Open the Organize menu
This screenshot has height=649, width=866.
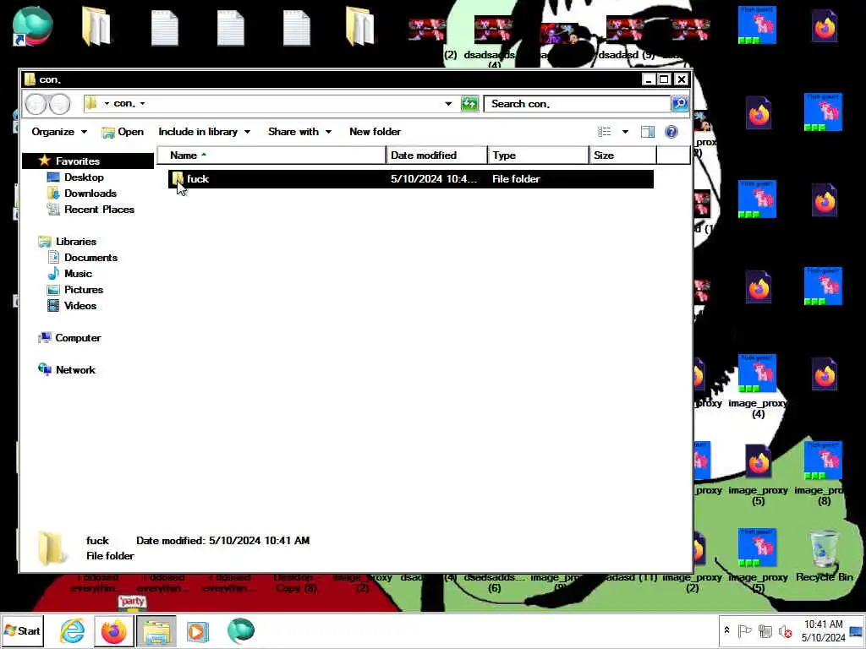(x=59, y=132)
